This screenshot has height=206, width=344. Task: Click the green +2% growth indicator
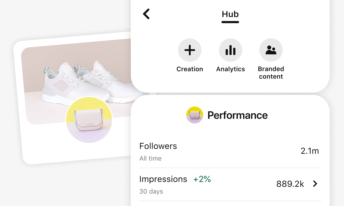click(201, 179)
